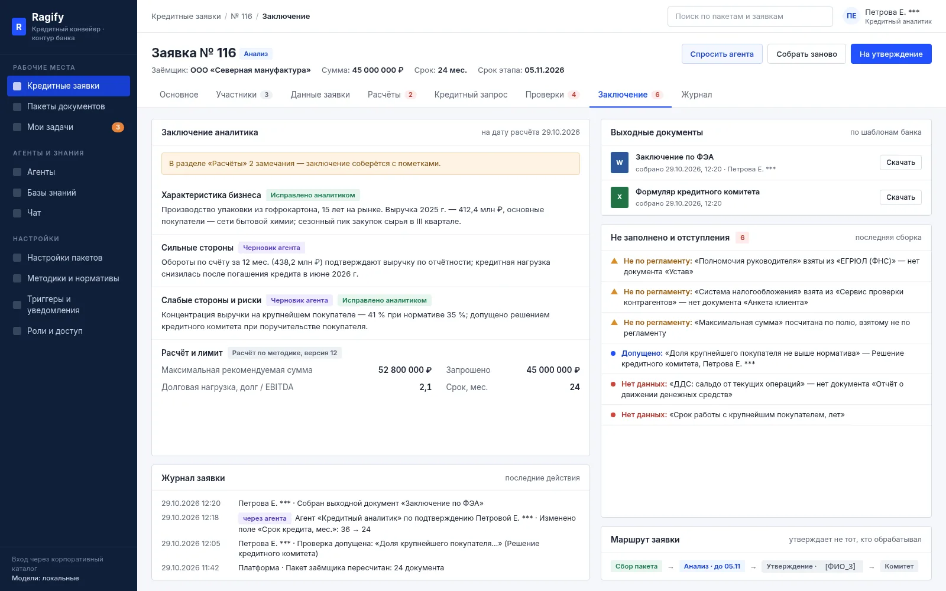946x591 pixels.
Task: Click the Роли и доступ sidebar icon
Action: [17, 332]
